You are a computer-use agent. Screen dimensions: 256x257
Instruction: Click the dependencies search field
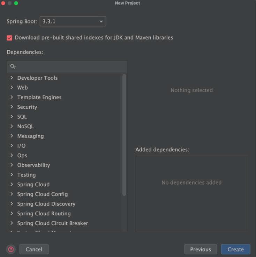67,66
